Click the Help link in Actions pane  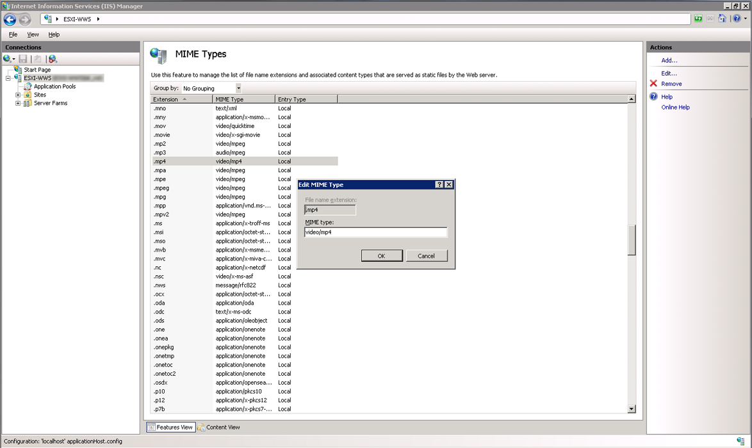667,97
